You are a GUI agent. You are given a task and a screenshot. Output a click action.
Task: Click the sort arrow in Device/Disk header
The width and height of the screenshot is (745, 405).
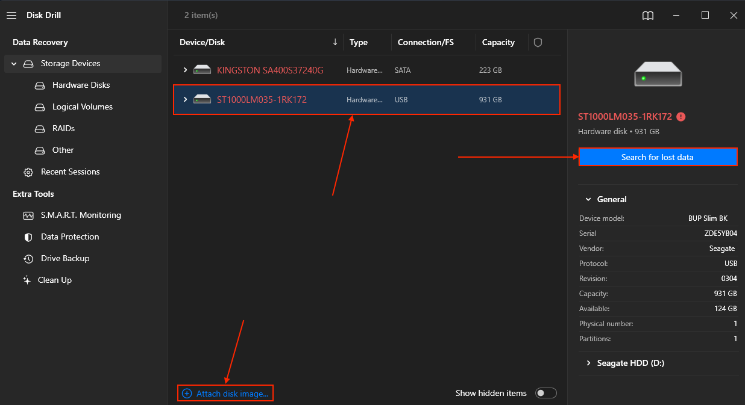335,43
